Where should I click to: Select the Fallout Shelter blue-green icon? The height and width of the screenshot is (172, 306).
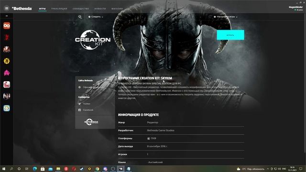point(7,108)
